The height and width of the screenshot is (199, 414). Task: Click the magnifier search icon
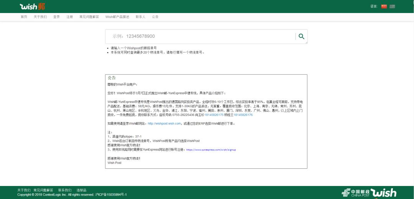coord(301,36)
